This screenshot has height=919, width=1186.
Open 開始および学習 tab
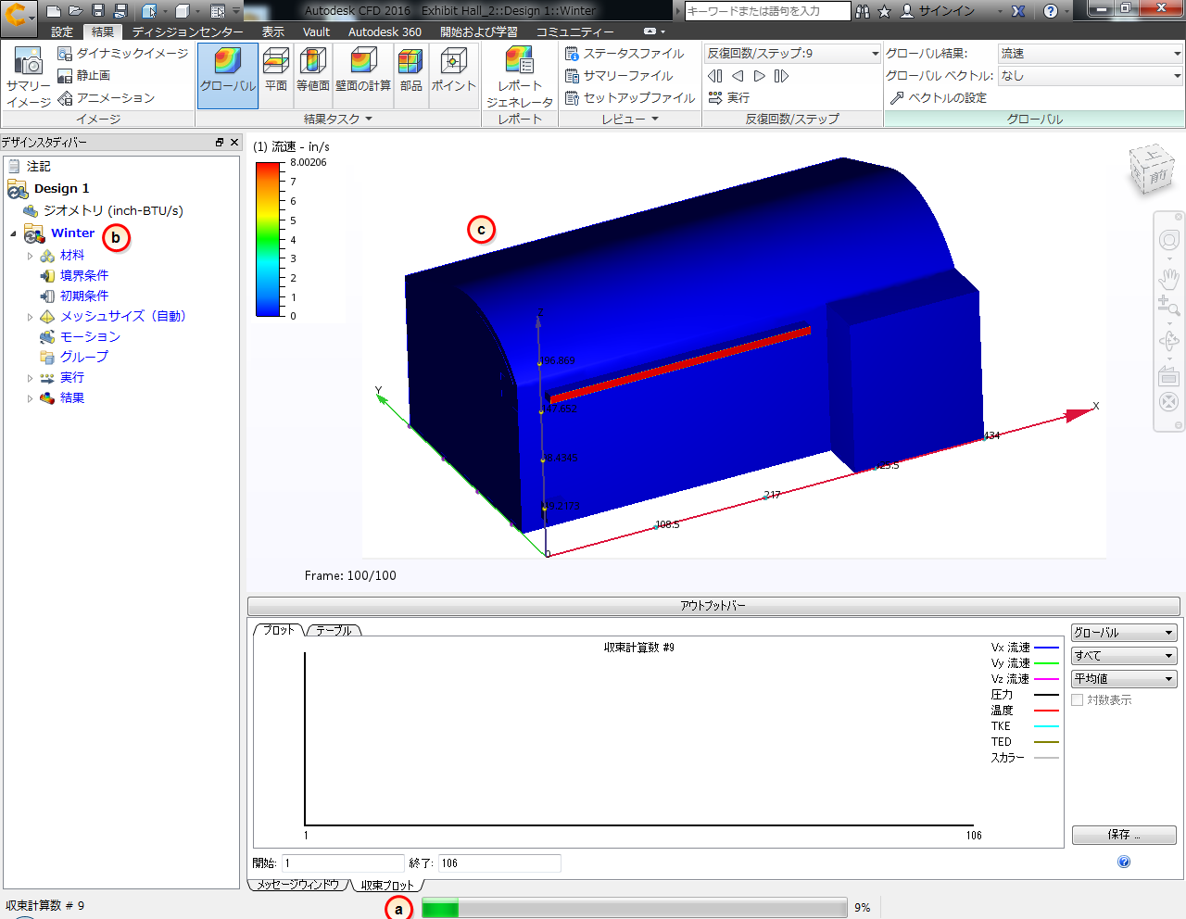479,31
